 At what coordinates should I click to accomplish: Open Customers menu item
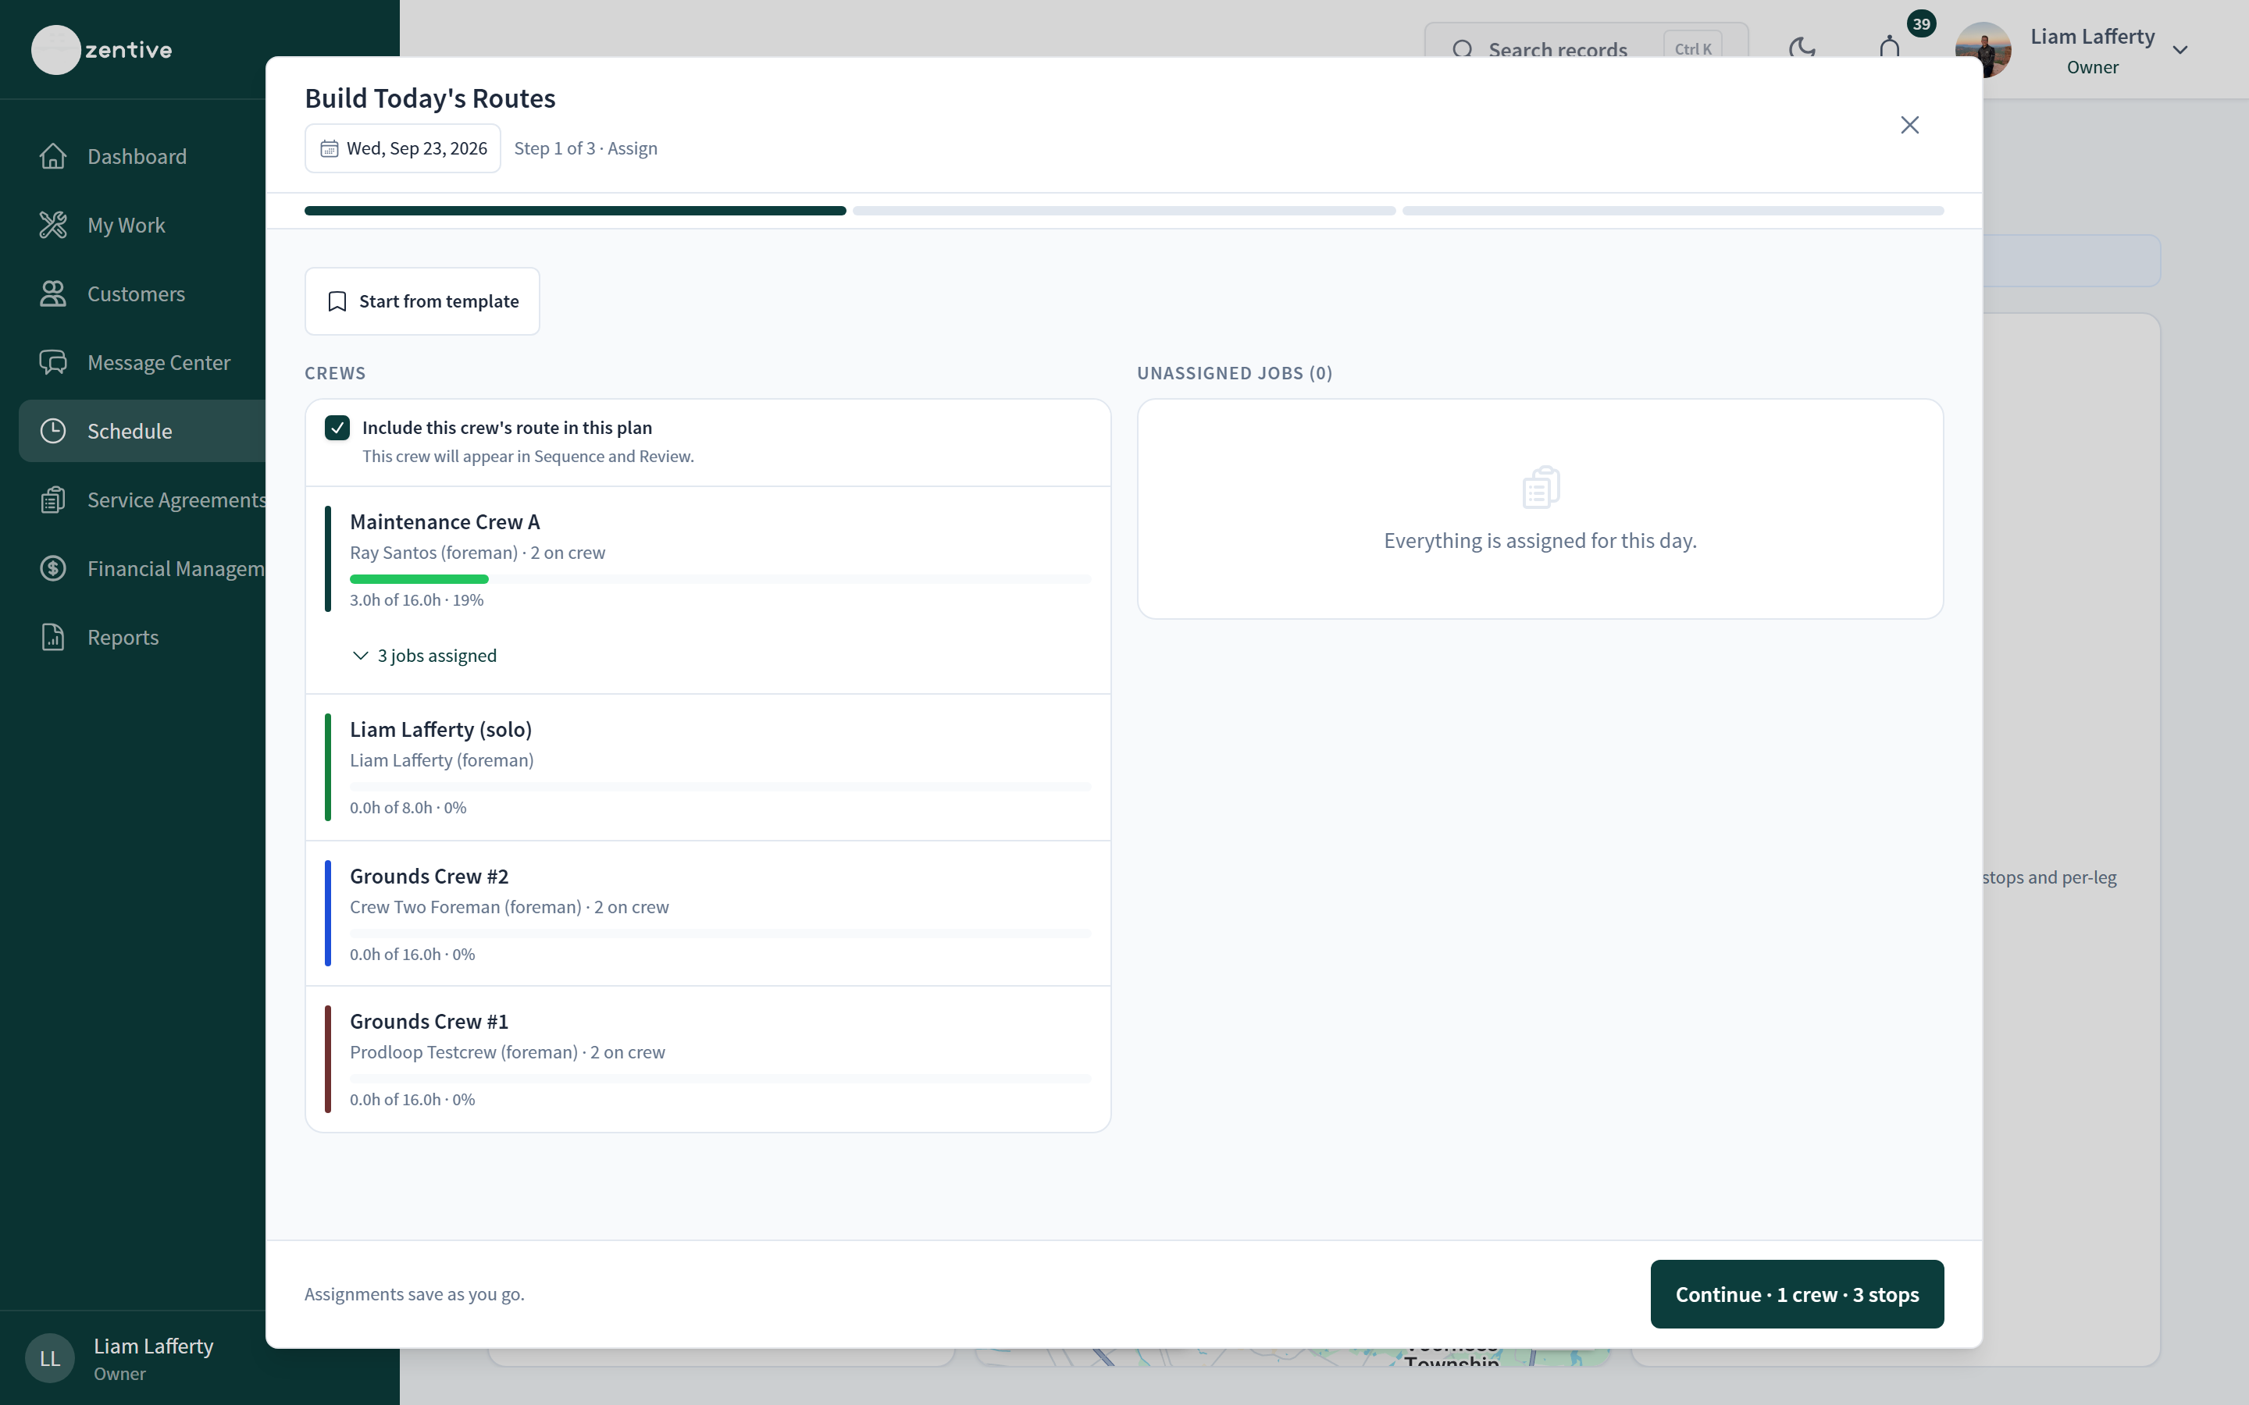pos(142,293)
